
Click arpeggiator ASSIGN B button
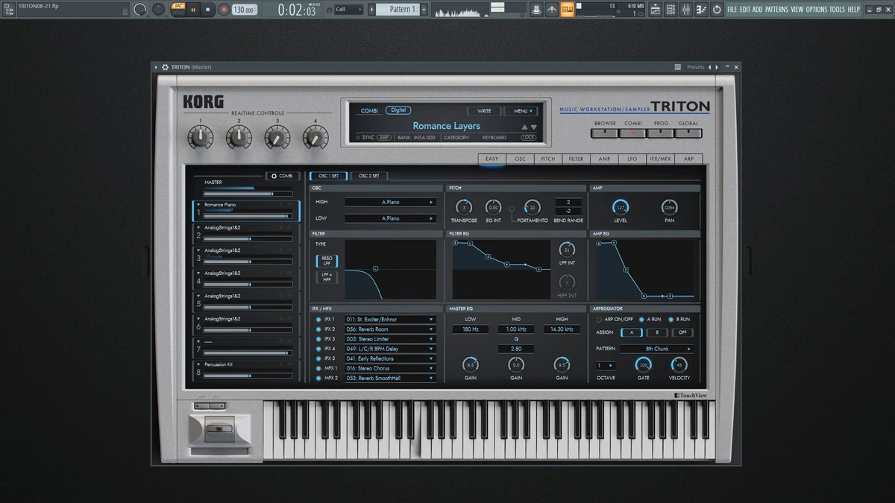pyautogui.click(x=657, y=332)
